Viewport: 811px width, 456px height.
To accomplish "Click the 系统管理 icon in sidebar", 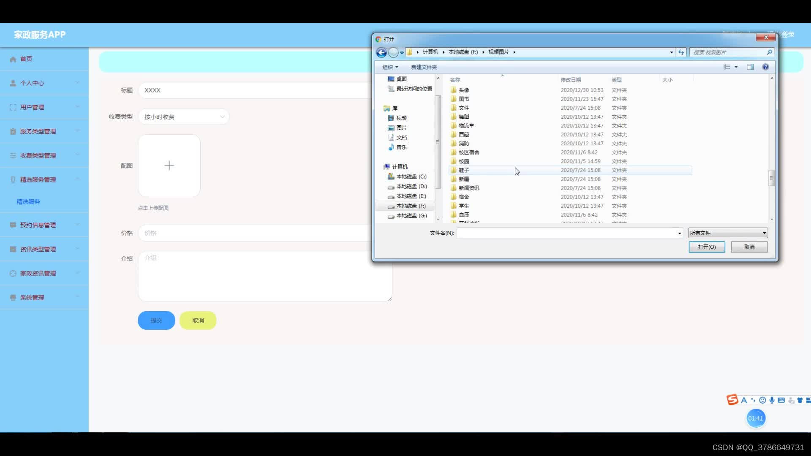I will (x=13, y=298).
